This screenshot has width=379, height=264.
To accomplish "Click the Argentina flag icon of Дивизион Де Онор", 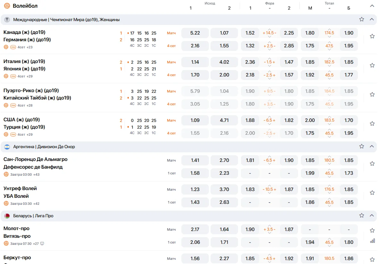I will [x=7, y=147].
